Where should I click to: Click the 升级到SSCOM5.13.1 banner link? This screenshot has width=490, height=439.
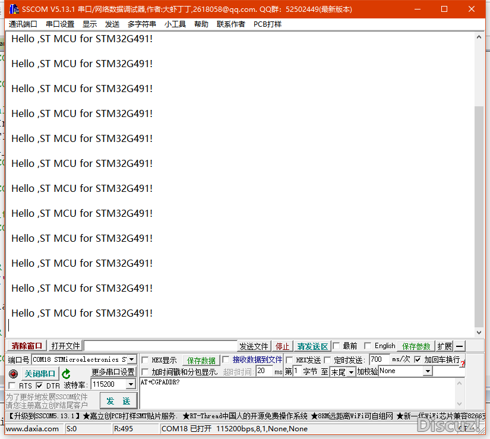[x=44, y=416]
